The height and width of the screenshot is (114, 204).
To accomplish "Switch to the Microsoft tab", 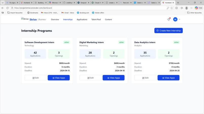I will pos(55,3).
